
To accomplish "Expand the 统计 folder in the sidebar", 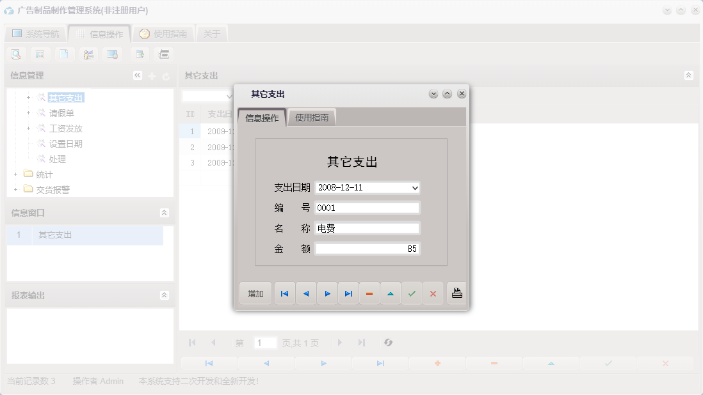I will point(15,174).
